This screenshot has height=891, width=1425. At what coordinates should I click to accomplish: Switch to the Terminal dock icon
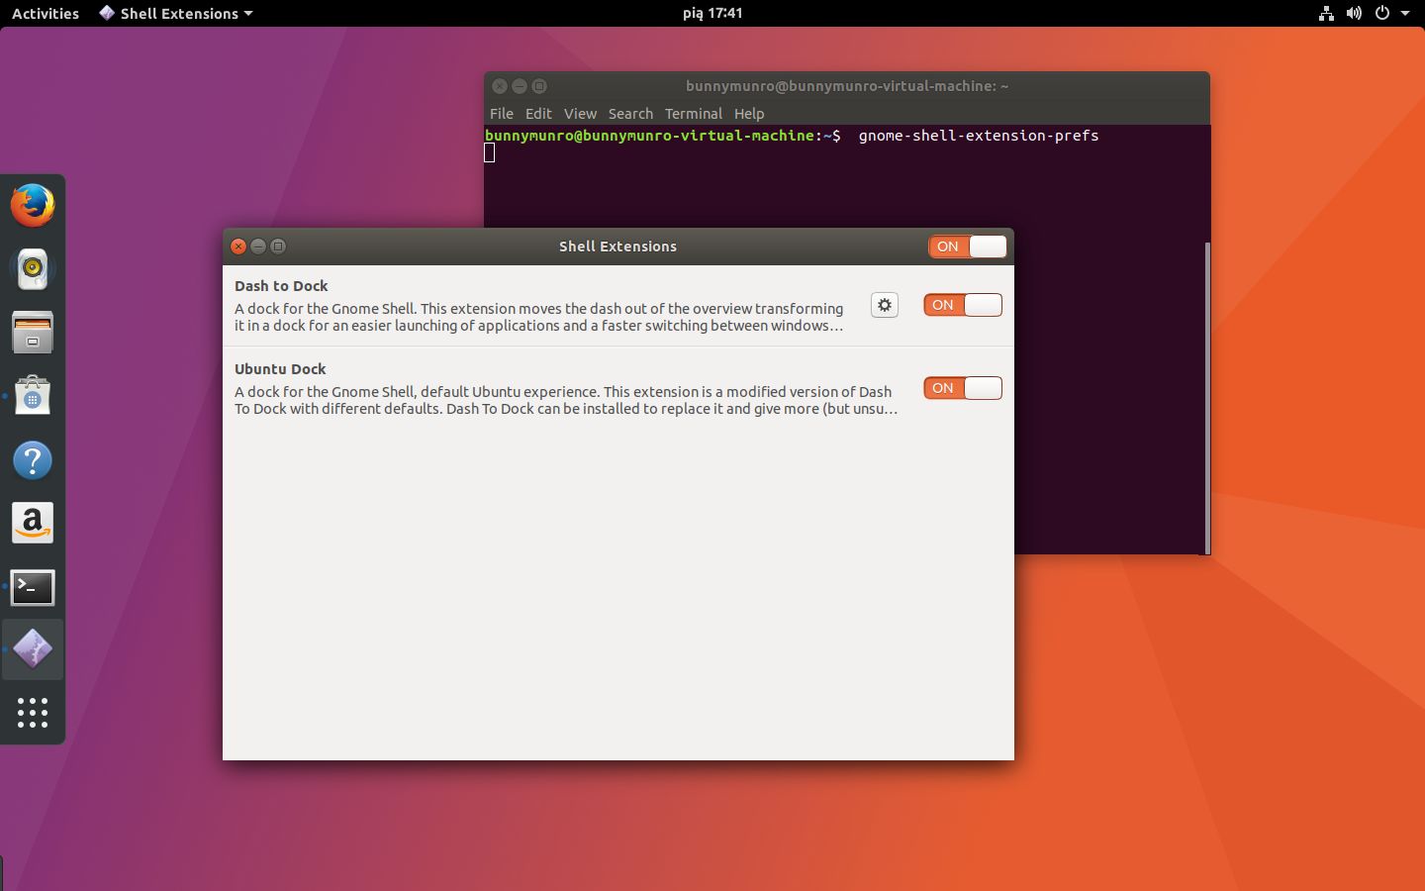click(33, 587)
